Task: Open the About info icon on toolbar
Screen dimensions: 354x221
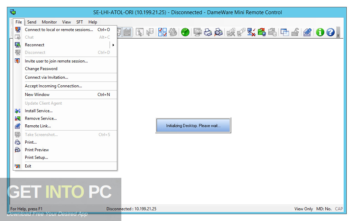Action: [x=319, y=32]
